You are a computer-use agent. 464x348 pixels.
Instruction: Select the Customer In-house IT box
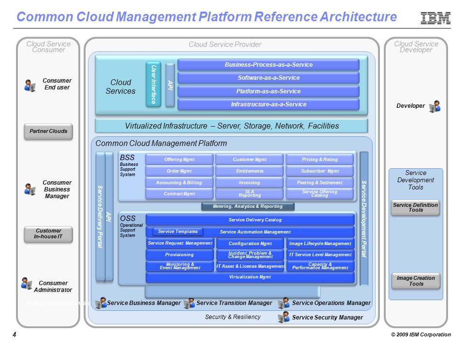pyautogui.click(x=48, y=234)
